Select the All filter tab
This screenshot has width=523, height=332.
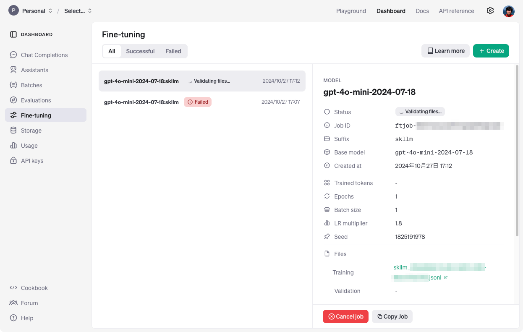pyautogui.click(x=112, y=51)
